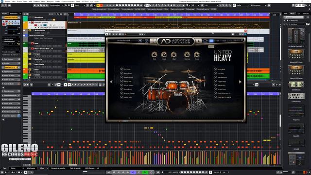Image resolution: width=311 pixels, height=175 pixels.
Task: Open the Touch automation mode dropdown
Action: [x=80, y=5]
